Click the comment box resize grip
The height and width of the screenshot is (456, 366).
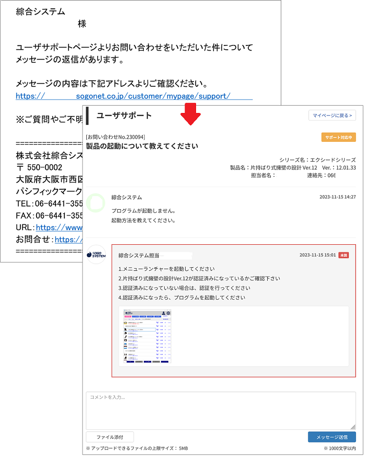tap(353, 427)
